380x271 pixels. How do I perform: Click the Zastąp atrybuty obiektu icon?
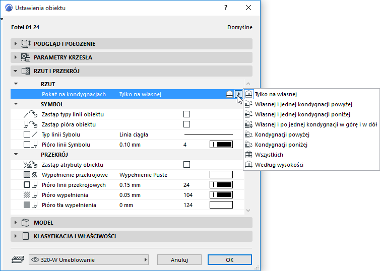click(31, 165)
